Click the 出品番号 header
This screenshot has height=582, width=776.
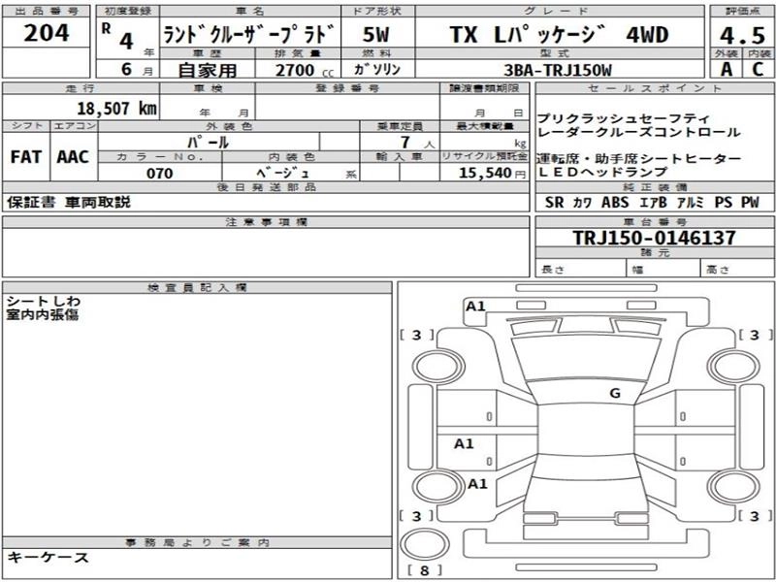tap(47, 11)
